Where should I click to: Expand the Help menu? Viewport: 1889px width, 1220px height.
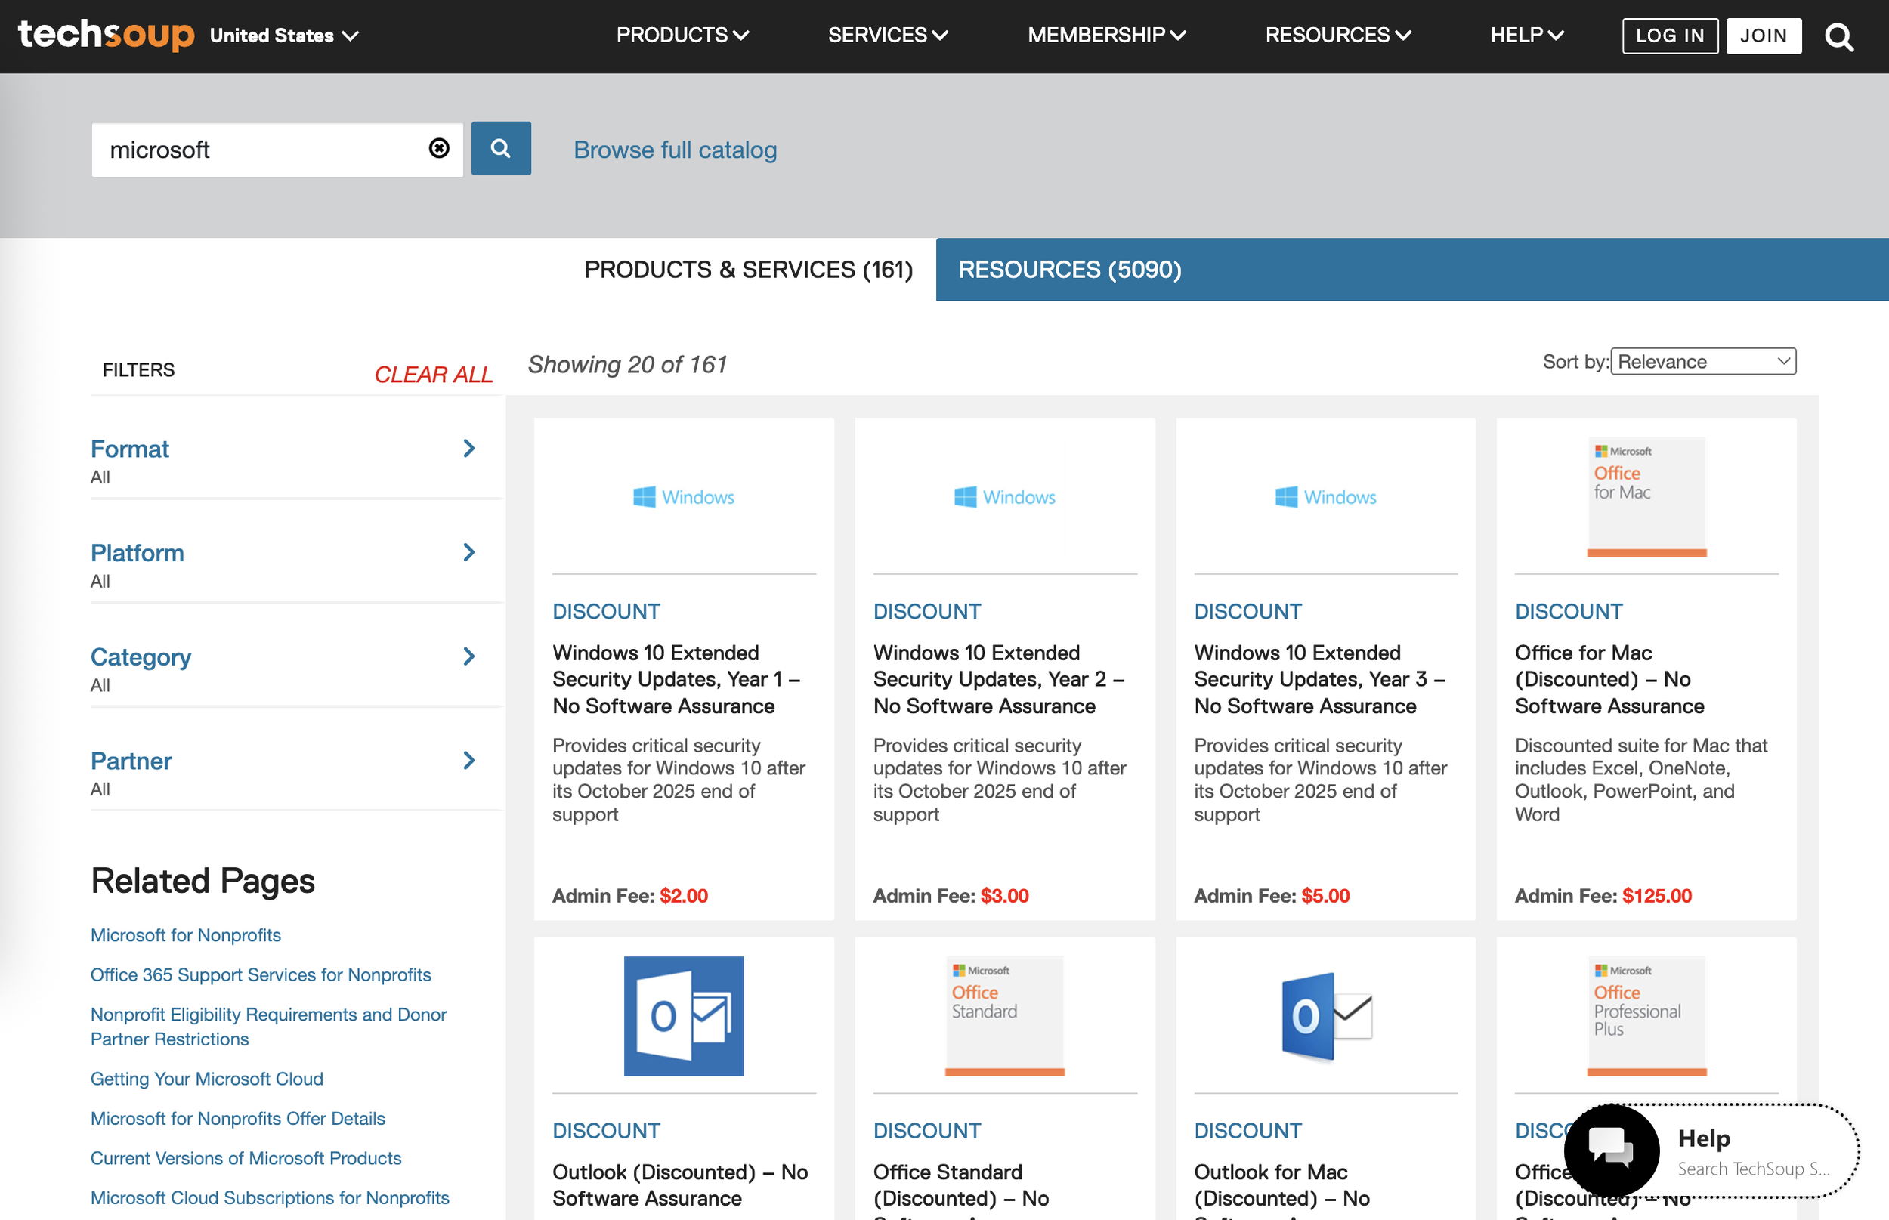tap(1528, 35)
